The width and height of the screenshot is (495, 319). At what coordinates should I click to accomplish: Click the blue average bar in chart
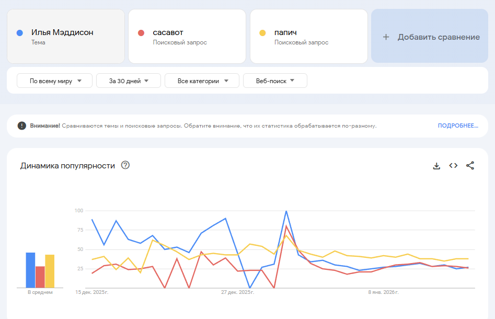tap(30, 270)
